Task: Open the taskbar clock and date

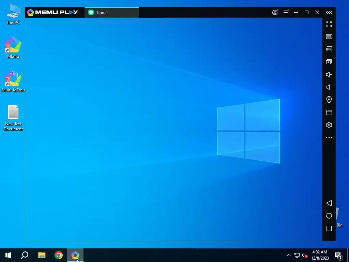Action: tap(320, 255)
